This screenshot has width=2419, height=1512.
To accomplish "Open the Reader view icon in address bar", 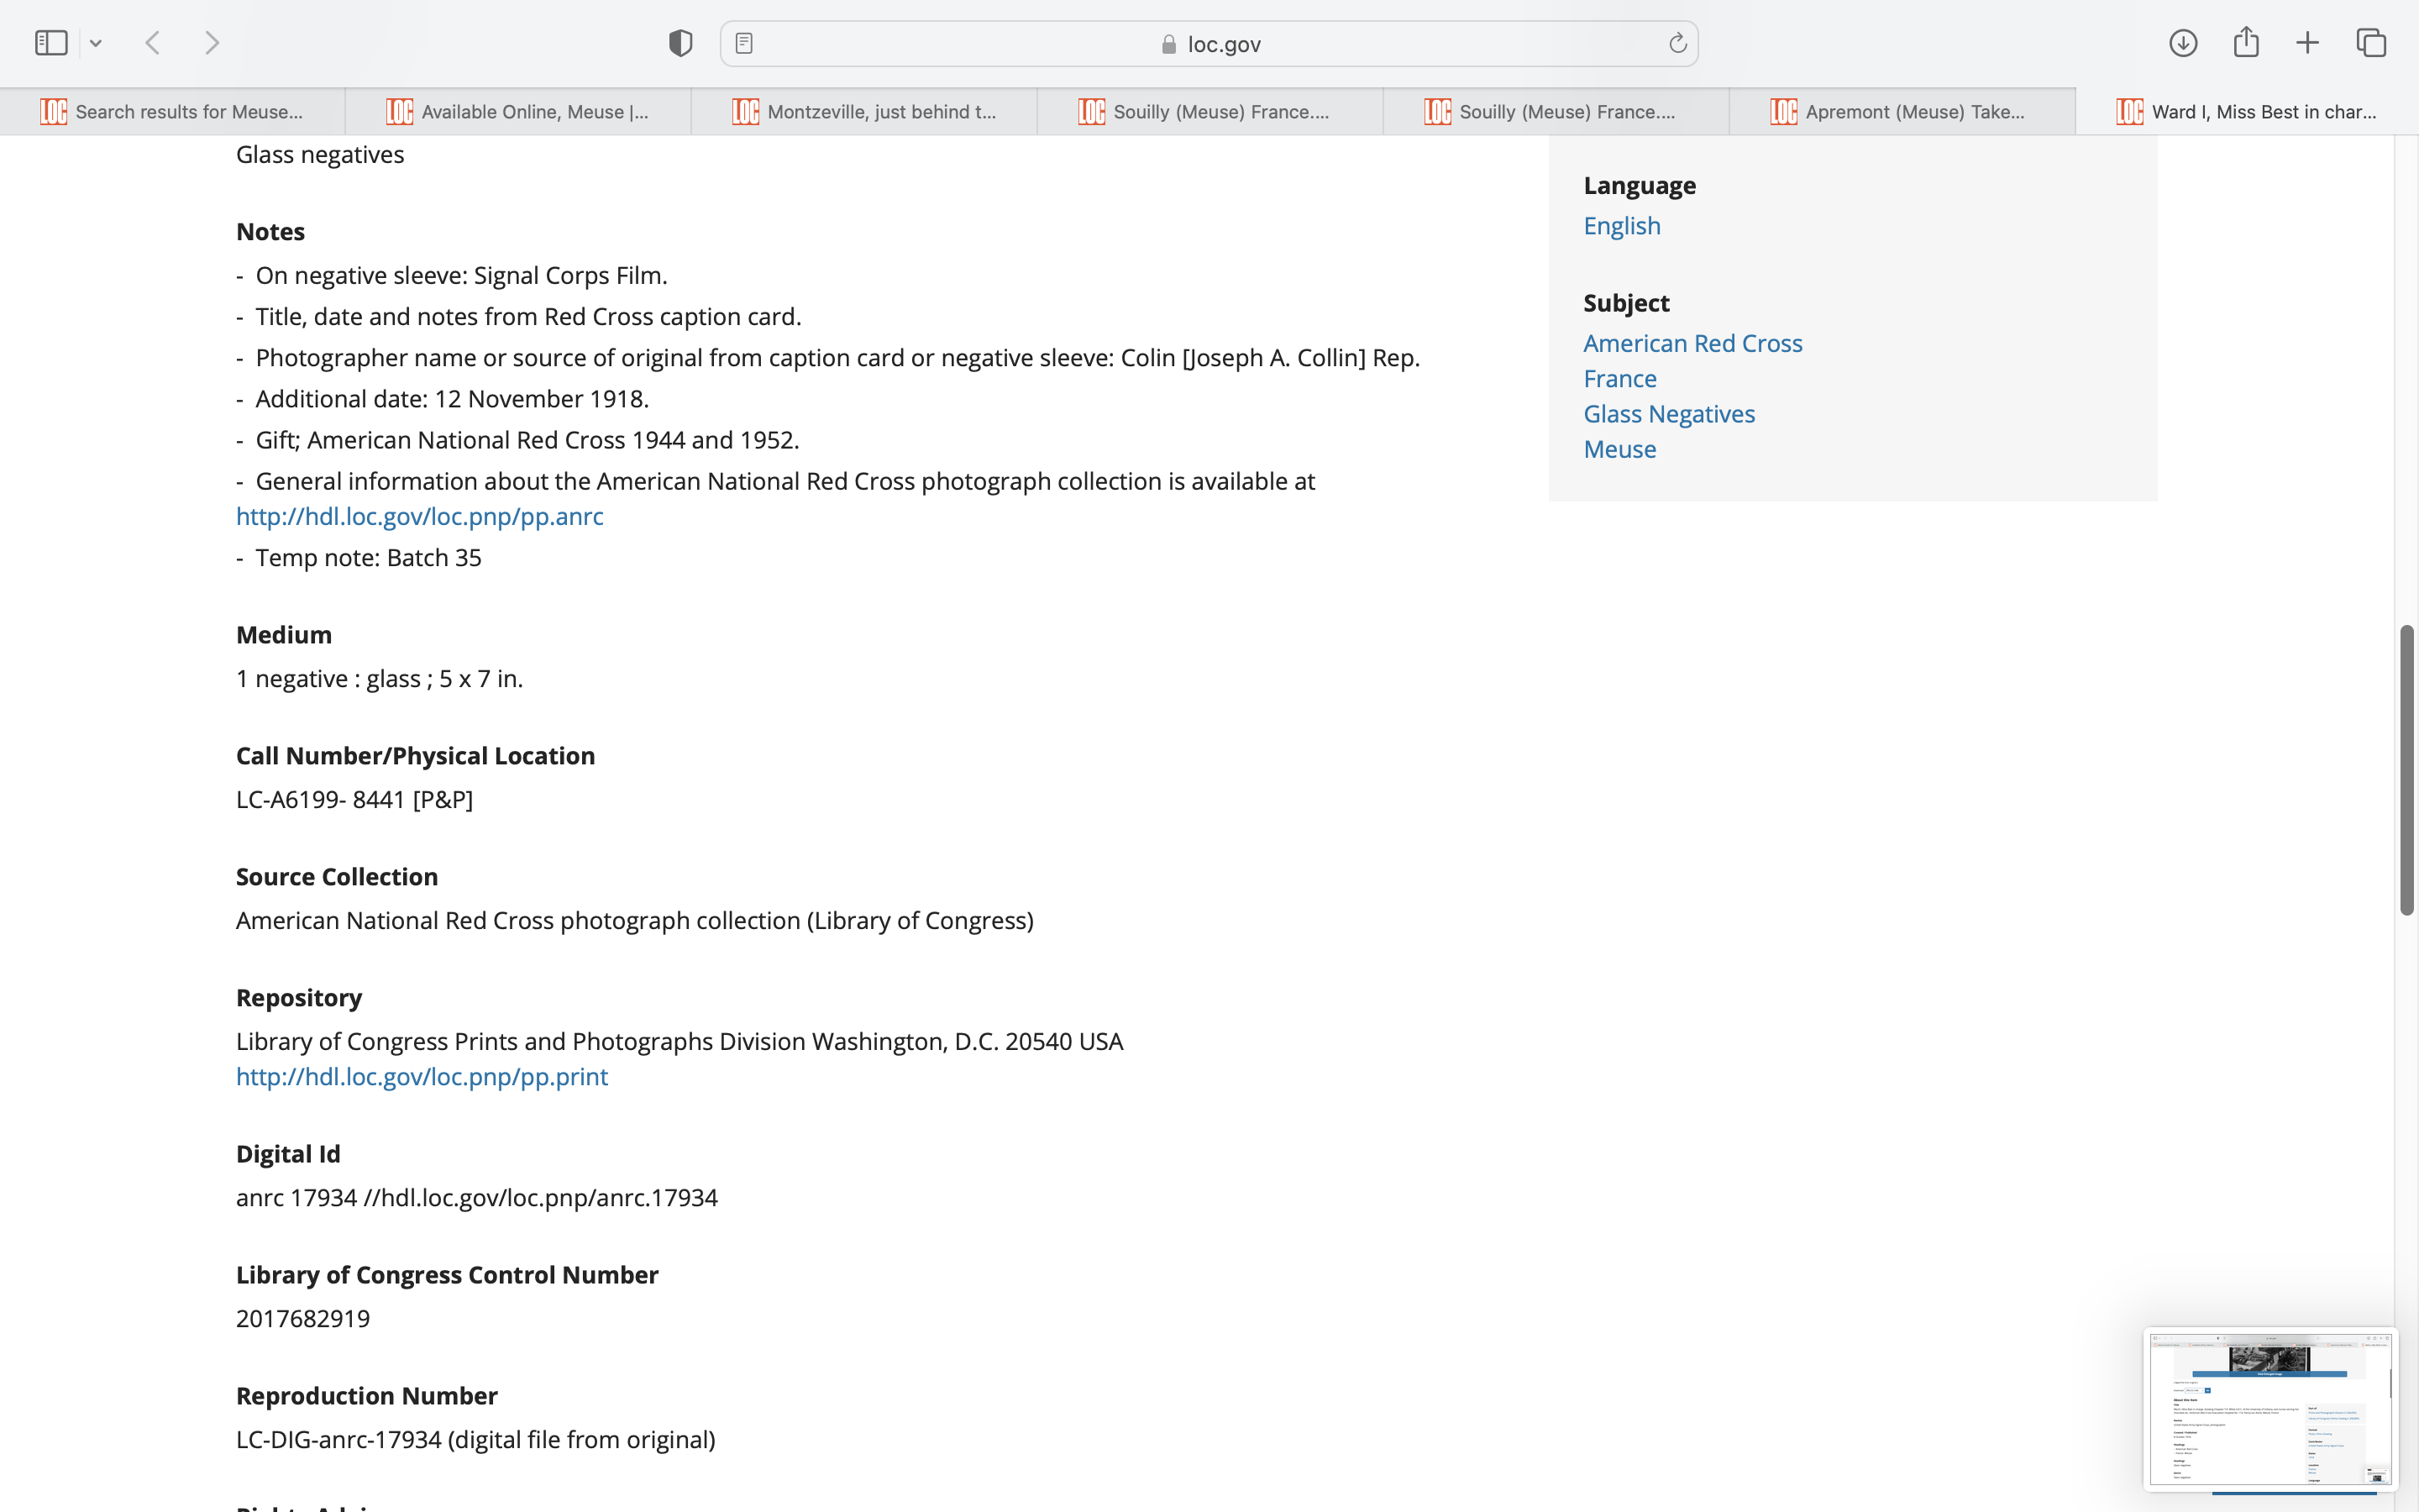I will pos(743,43).
